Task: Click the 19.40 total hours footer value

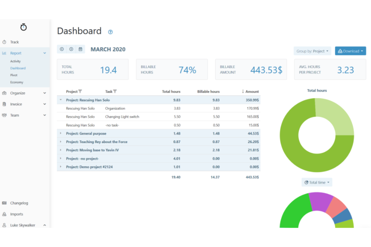Action: click(x=176, y=177)
